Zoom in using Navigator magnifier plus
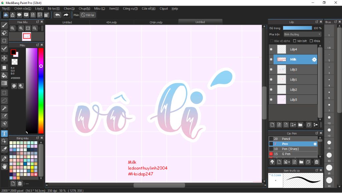This screenshot has height=193, width=342. pyautogui.click(x=21, y=28)
